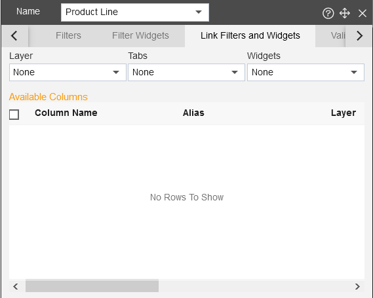Close the dialog with the X icon
373x298 pixels.
click(363, 13)
